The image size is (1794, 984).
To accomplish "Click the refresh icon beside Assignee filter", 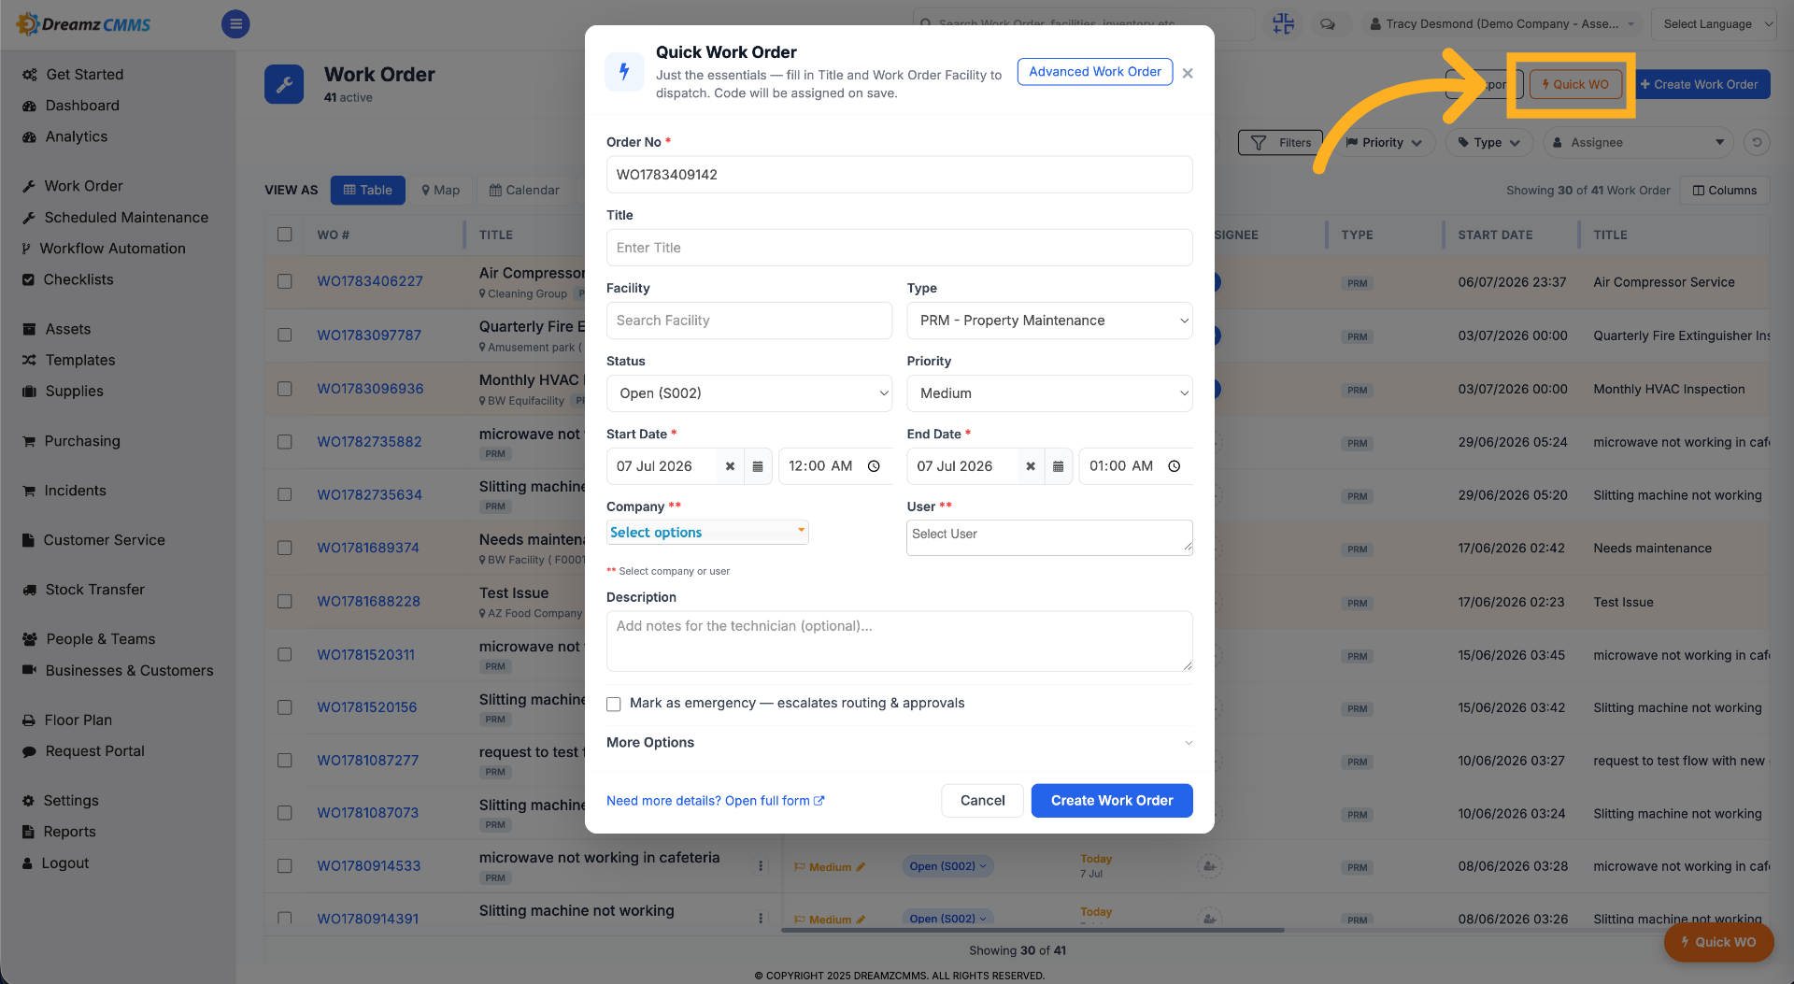I will pos(1757,142).
